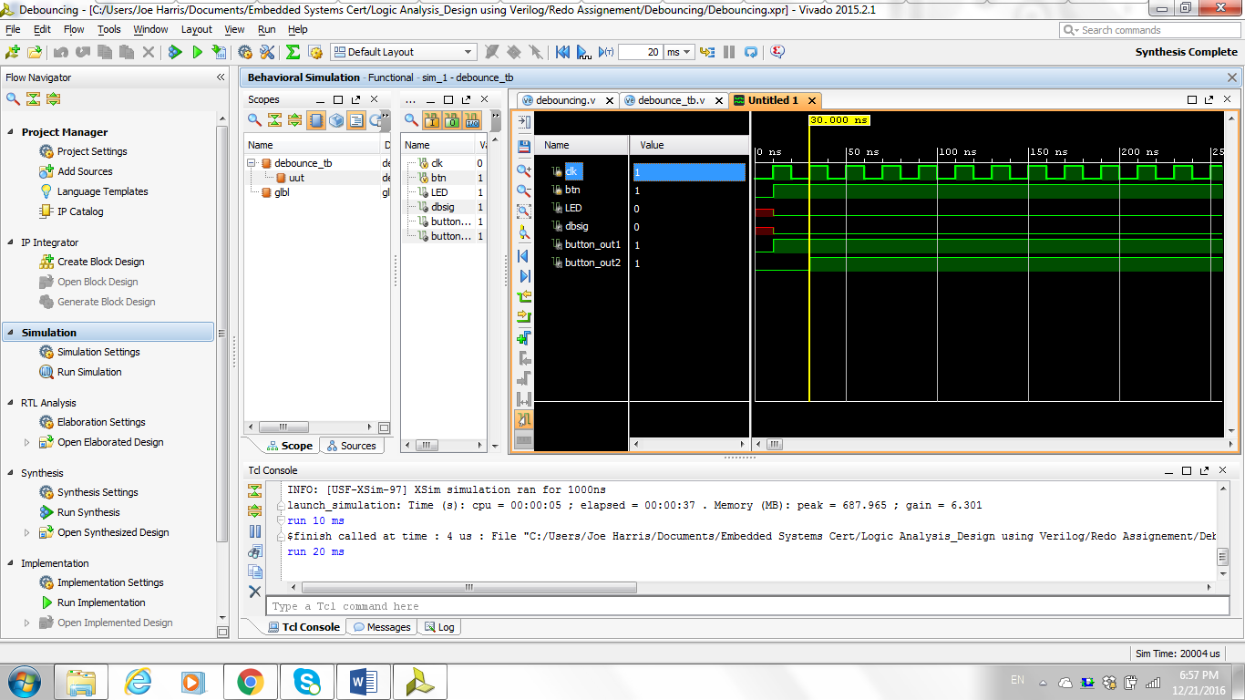
Task: Switch to the Messages tab
Action: 382,627
